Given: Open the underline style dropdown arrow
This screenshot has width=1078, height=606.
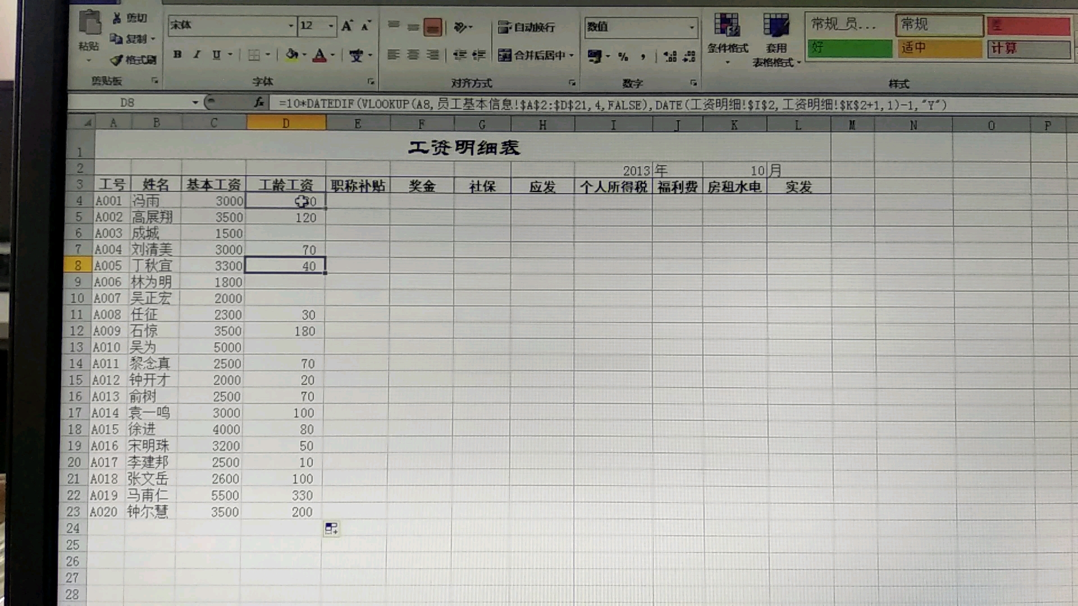Looking at the screenshot, I should point(230,54).
